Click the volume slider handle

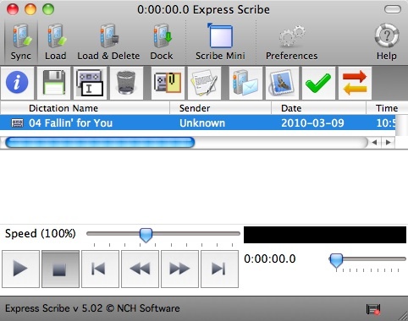coord(336,260)
